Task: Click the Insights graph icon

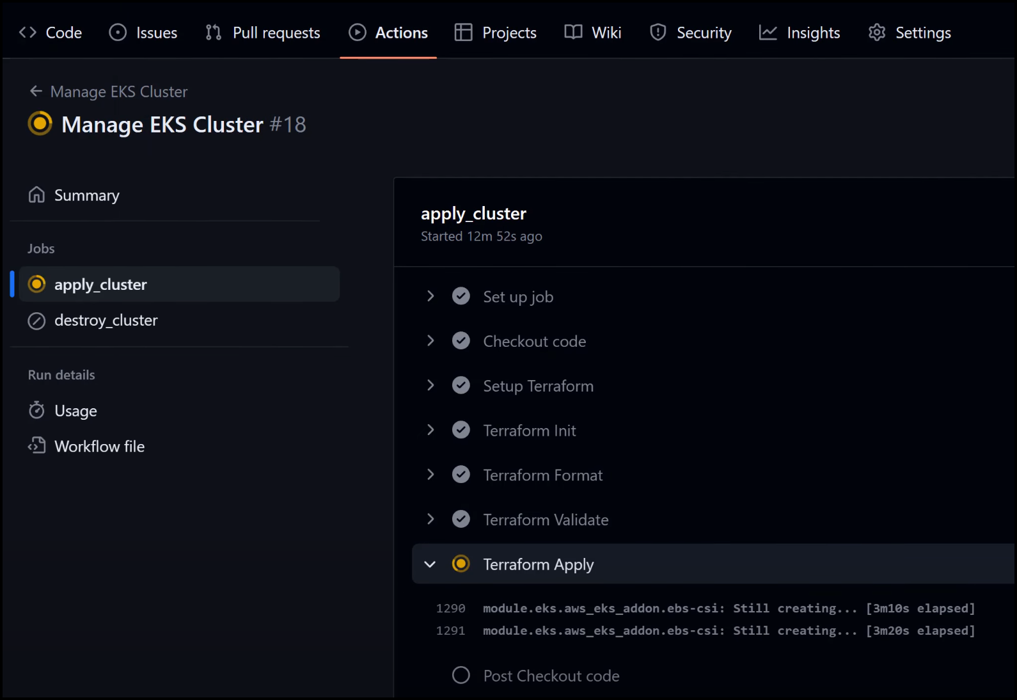Action: point(768,32)
